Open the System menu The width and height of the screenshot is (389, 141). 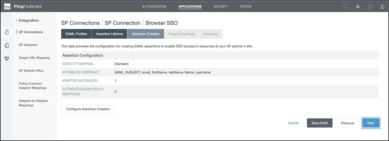click(x=245, y=6)
